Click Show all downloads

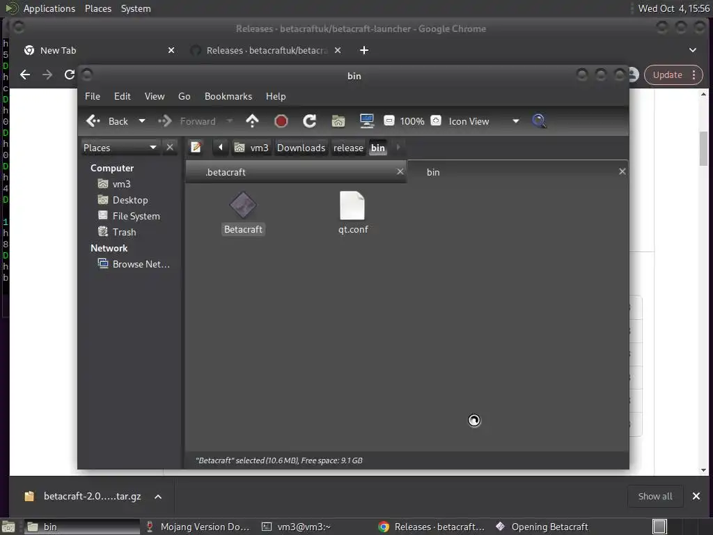pos(655,496)
